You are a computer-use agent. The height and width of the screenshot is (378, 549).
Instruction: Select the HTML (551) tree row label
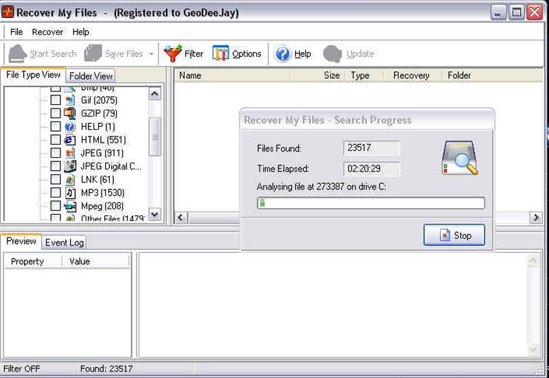pos(104,140)
